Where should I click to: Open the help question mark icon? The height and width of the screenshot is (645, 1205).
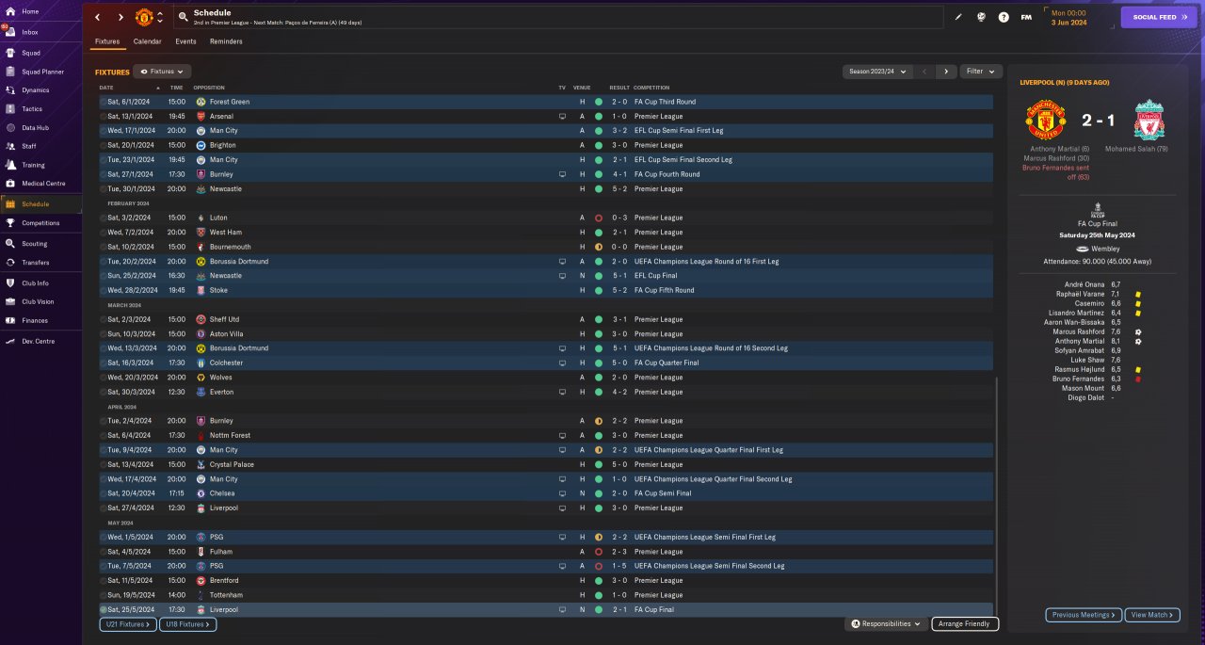[x=1004, y=17]
